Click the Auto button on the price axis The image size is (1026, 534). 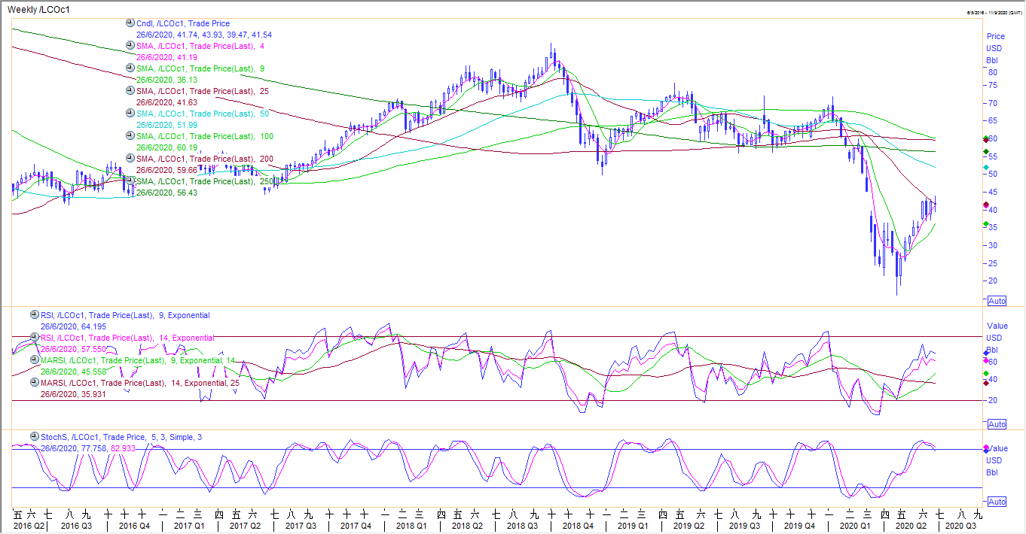coord(997,300)
